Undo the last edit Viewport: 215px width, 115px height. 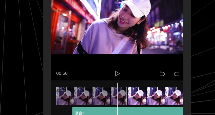pos(162,74)
